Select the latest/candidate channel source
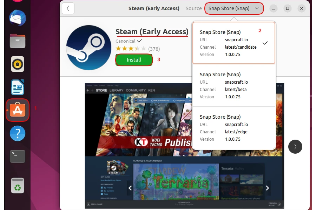The image size is (316, 210). 233,43
